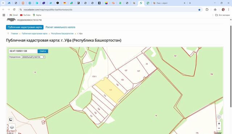Select the highlighted yellow parcel 128
Viewport: 232px width, 134px height.
pos(110,90)
